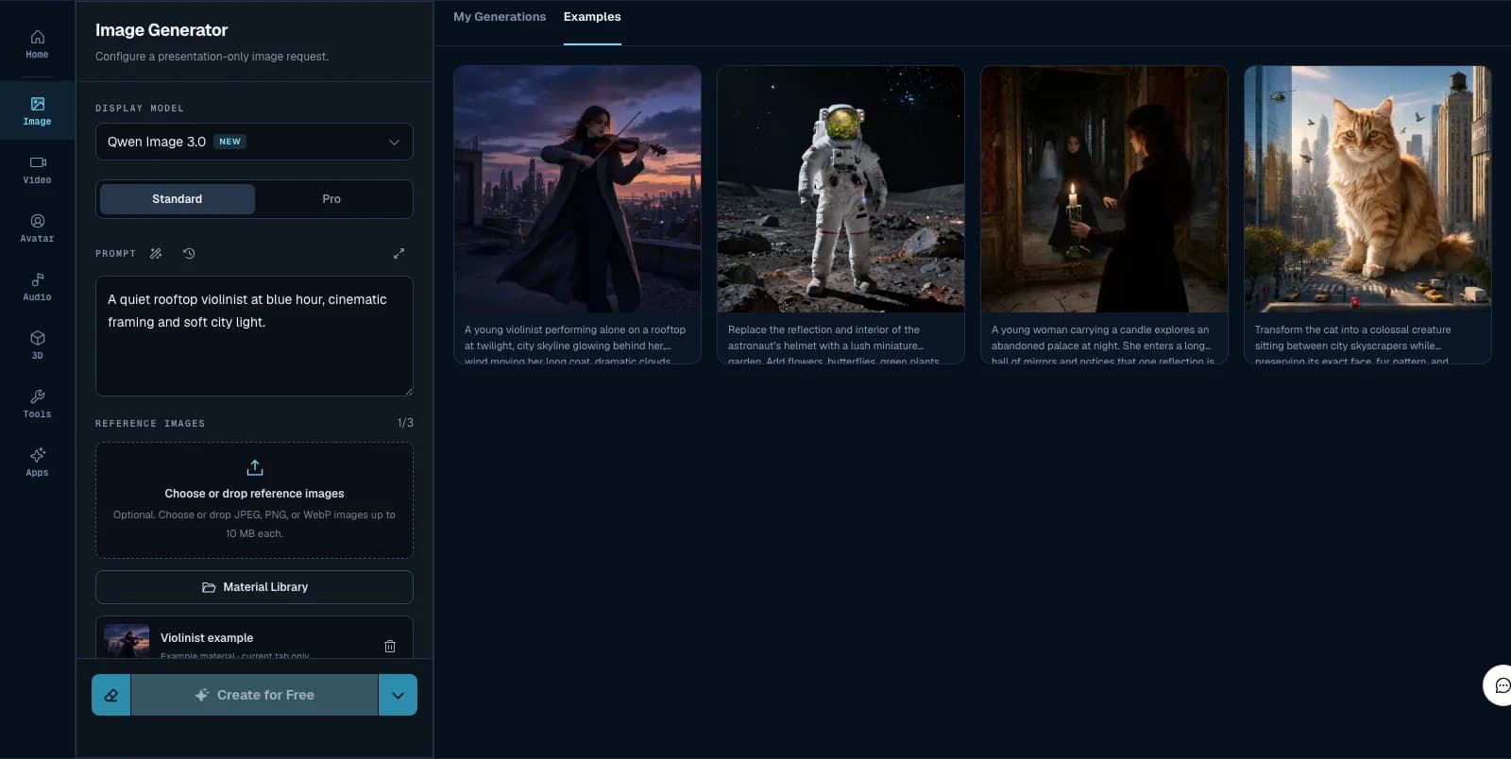
Task: Expand the Create options chevron
Action: (398, 695)
